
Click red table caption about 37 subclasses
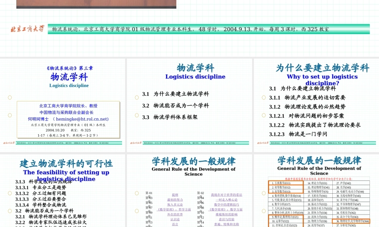[319, 179]
